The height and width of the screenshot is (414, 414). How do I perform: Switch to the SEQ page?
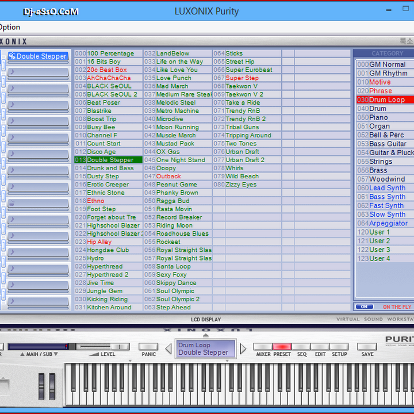point(301,346)
